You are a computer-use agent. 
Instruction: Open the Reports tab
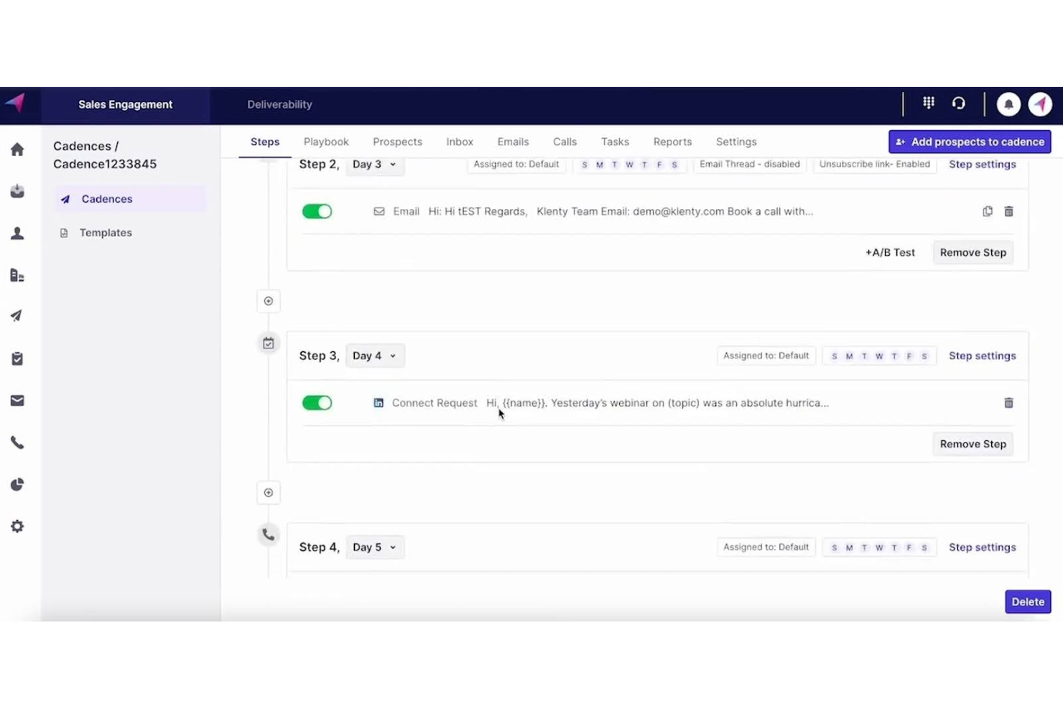point(672,142)
